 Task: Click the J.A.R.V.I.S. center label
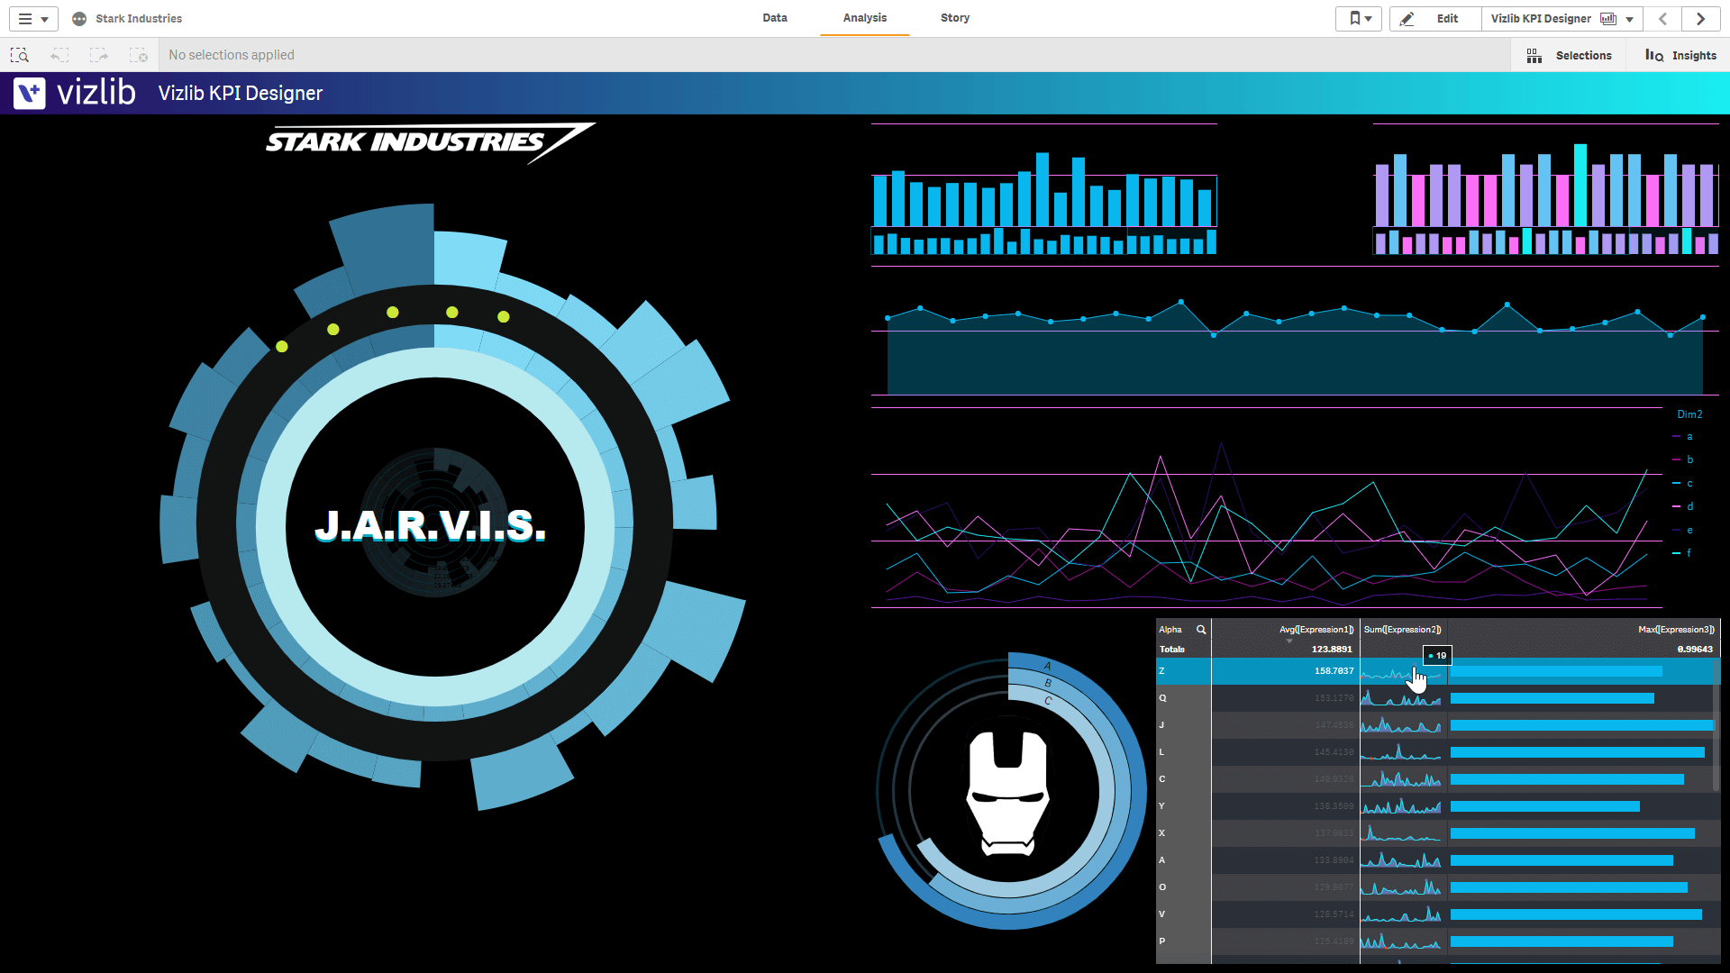pyautogui.click(x=431, y=526)
